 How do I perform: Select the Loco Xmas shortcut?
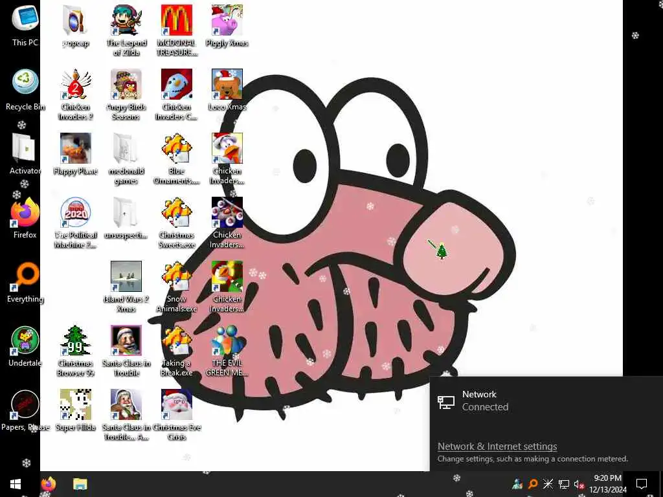[227, 84]
